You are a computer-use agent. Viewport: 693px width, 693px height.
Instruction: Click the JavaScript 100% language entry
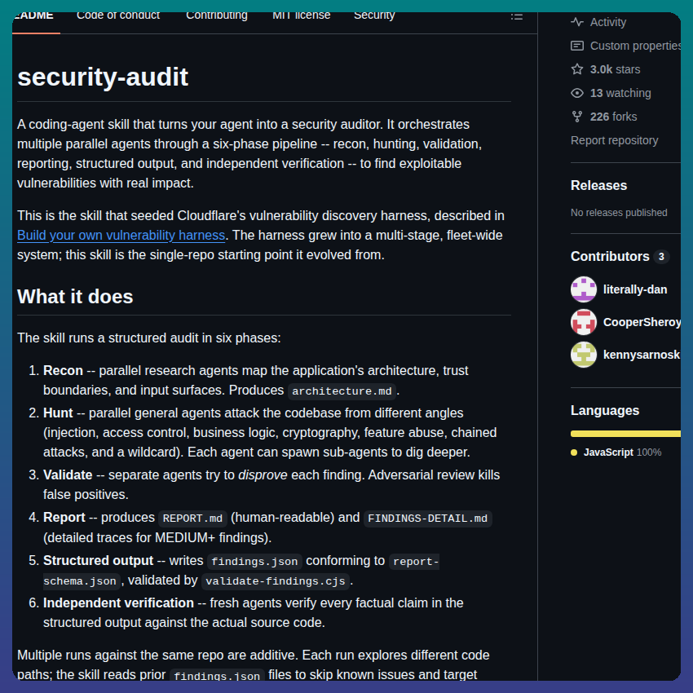click(x=616, y=452)
